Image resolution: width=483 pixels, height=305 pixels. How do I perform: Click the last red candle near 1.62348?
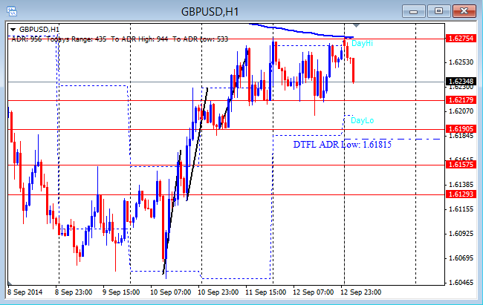pyautogui.click(x=353, y=70)
